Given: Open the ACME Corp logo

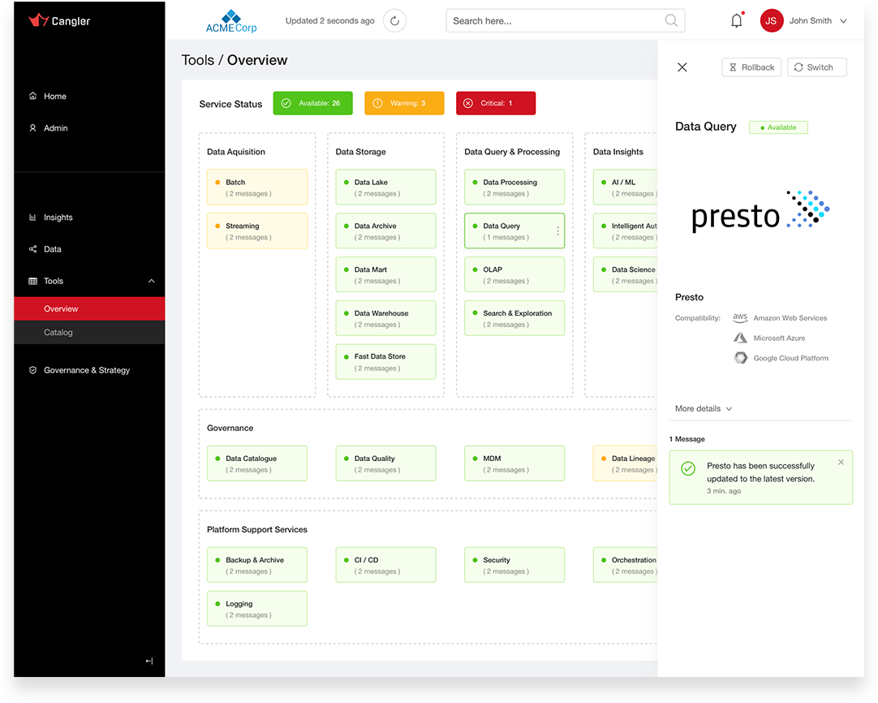Looking at the screenshot, I should point(231,21).
